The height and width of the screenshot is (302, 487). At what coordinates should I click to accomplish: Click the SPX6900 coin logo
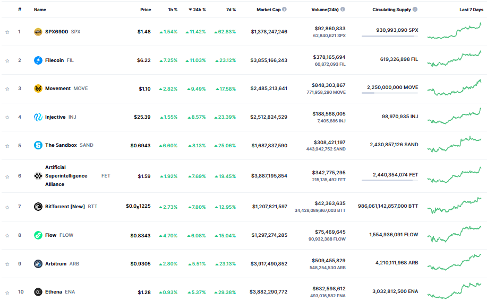coord(38,32)
